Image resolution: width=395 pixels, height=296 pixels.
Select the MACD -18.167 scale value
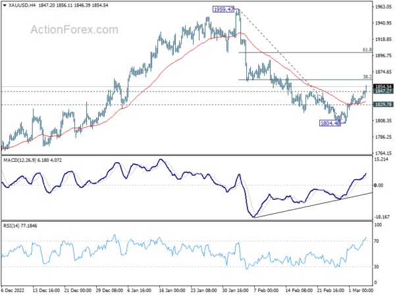(x=382, y=217)
